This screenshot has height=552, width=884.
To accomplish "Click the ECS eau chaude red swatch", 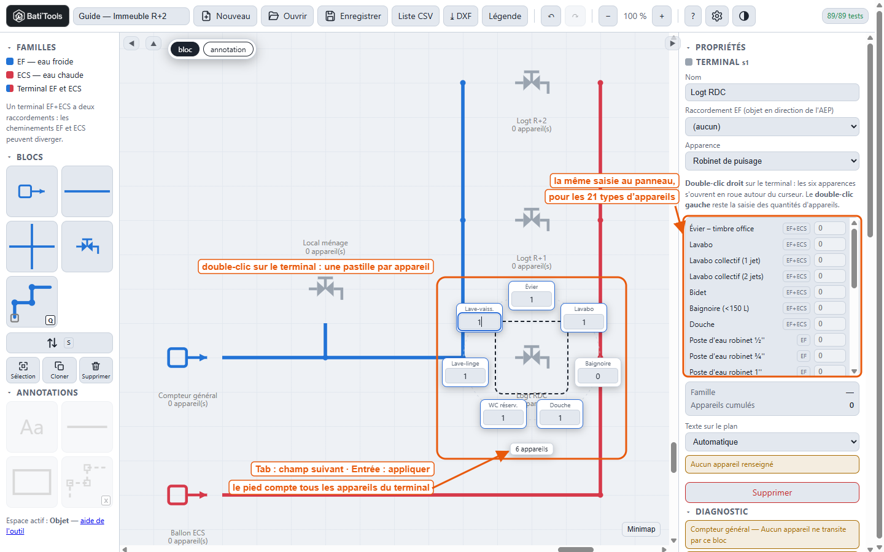I will [10, 75].
